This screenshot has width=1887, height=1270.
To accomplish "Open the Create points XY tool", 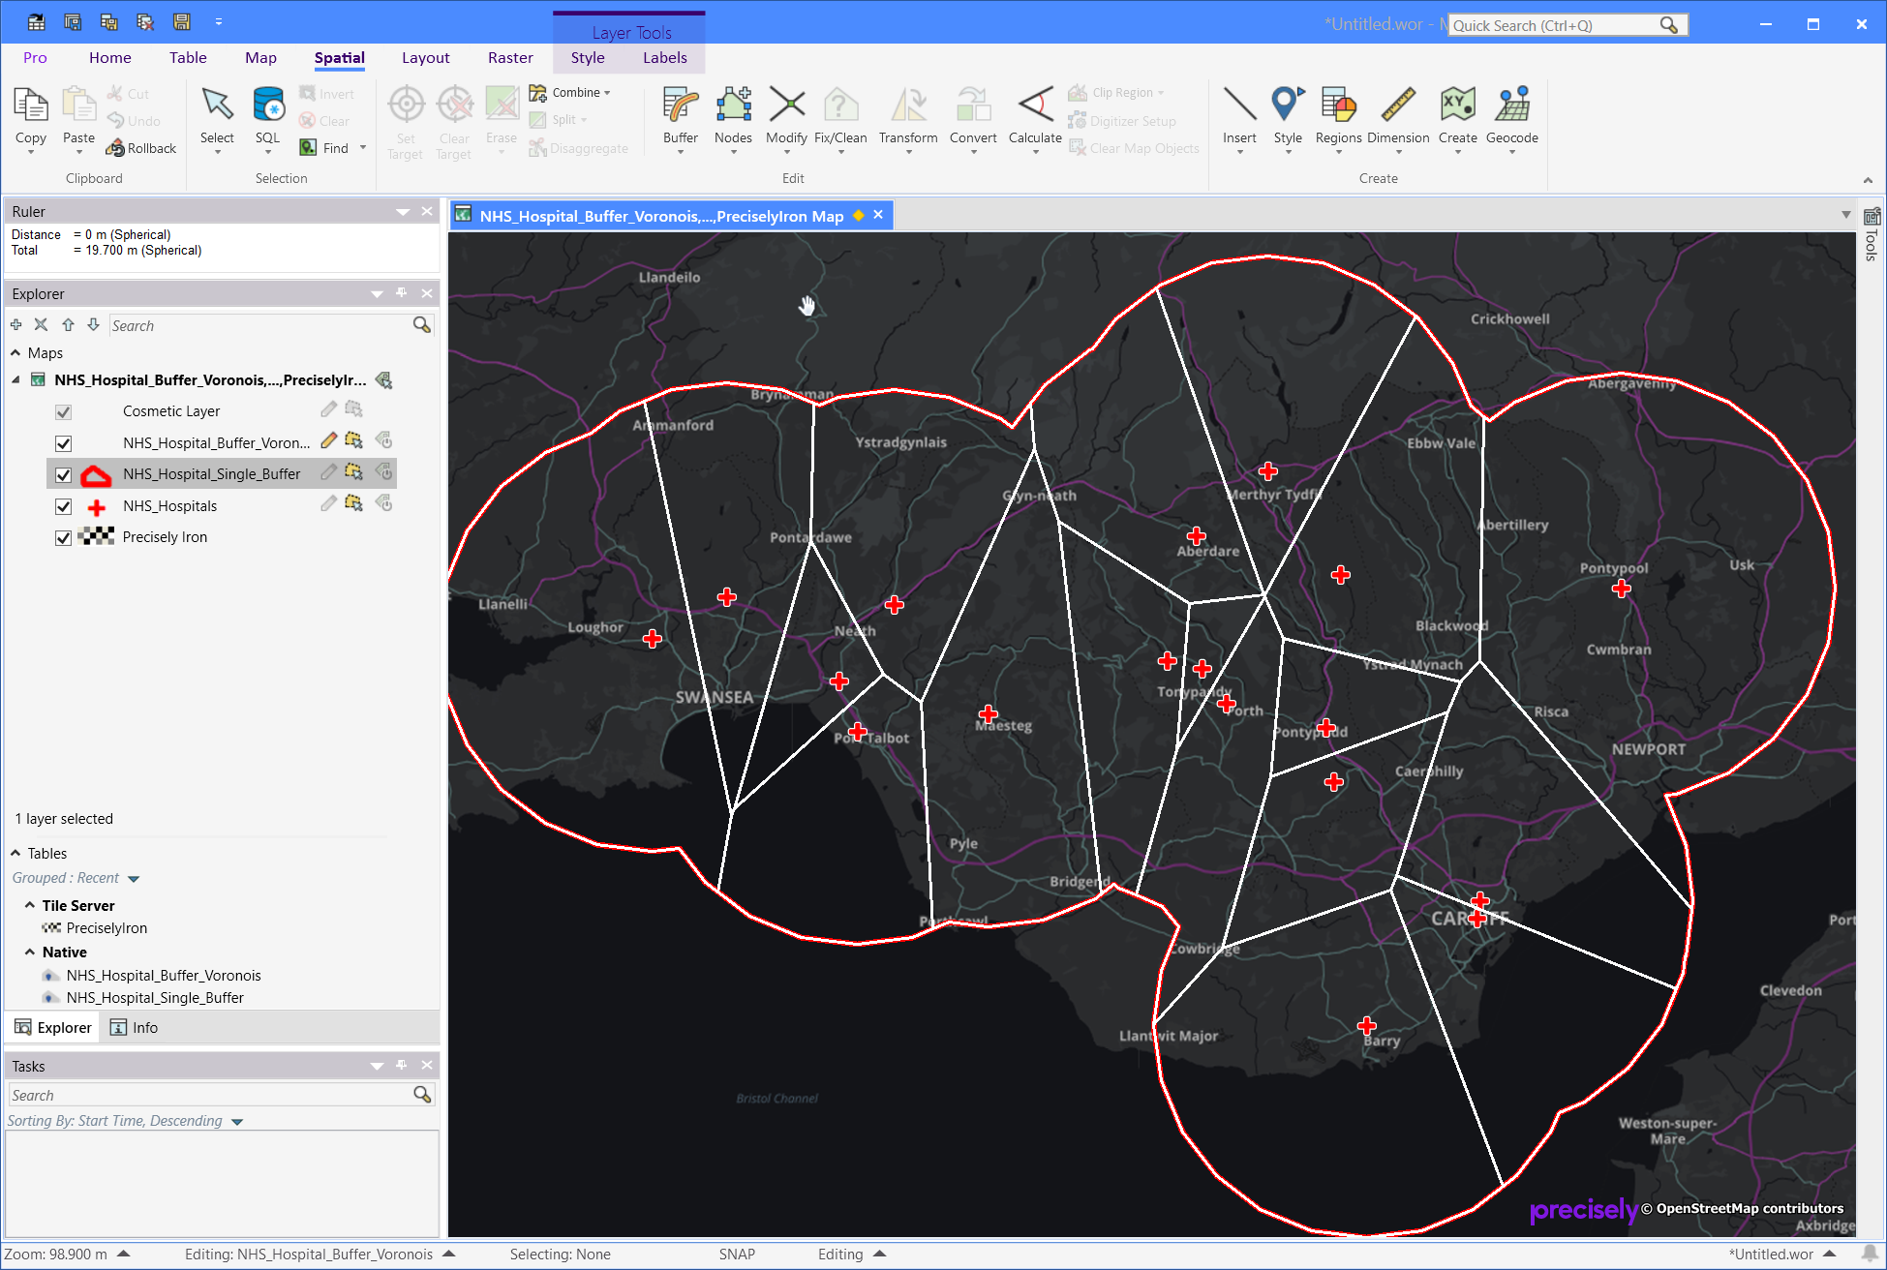I will 1457,116.
